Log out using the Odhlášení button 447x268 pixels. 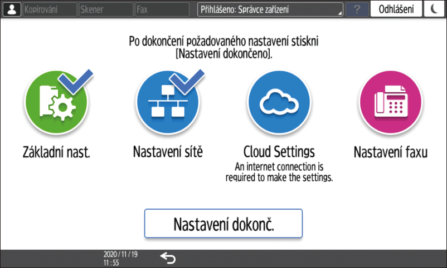[396, 9]
